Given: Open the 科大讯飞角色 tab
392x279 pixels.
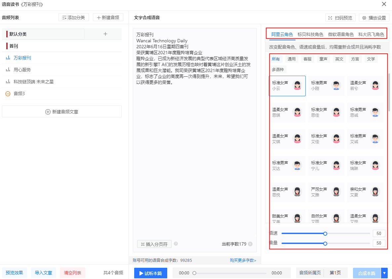Looking at the screenshot, I should click(x=371, y=34).
